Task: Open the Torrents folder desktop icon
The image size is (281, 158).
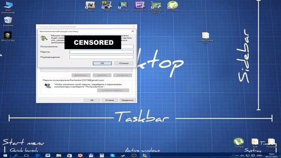Action: click(x=271, y=143)
